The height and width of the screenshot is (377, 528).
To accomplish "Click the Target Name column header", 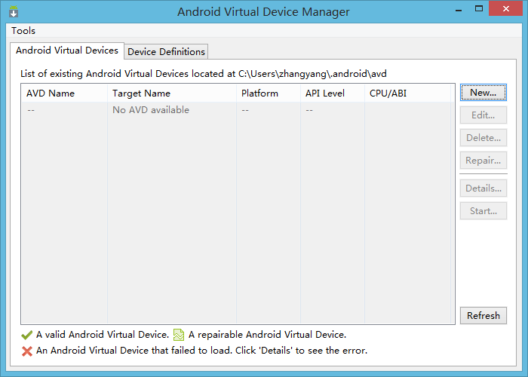I will [141, 93].
